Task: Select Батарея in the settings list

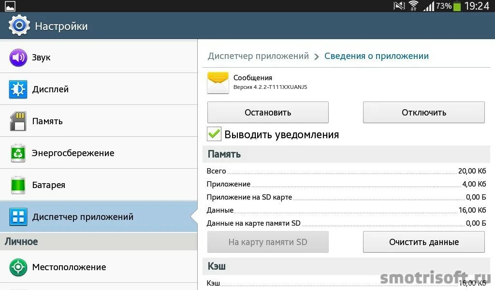Action: (99, 185)
